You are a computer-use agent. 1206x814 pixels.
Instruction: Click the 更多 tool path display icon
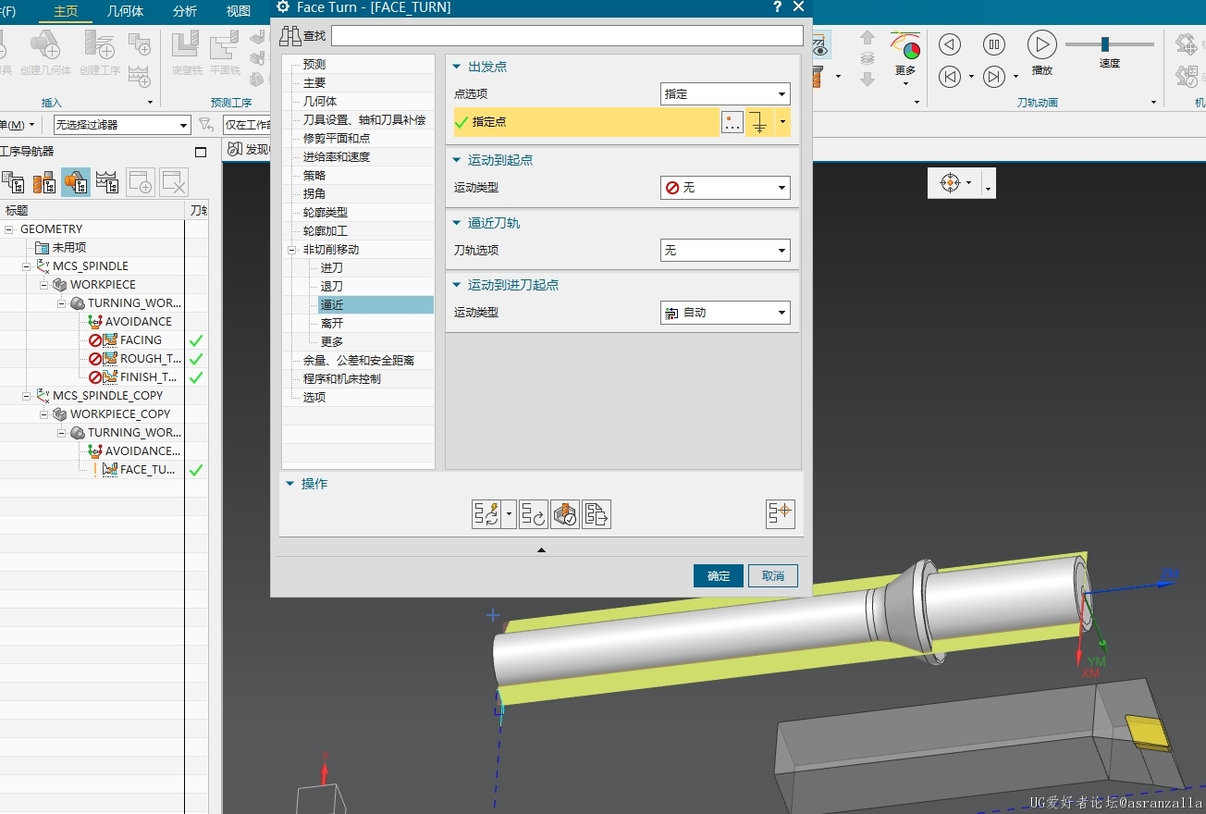pos(905,46)
